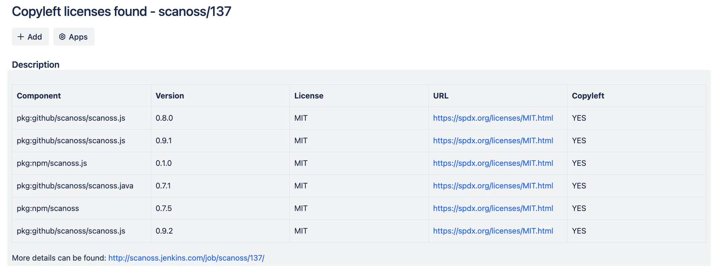This screenshot has height=268, width=719.
Task: Select 'pkg:github/scanoss/scanoss.js' in the 0.9.1 row
Action: pos(71,141)
